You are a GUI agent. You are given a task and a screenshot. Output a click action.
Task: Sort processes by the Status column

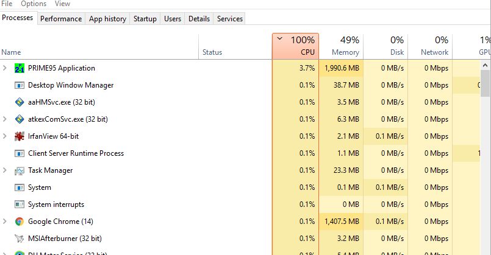coord(235,46)
